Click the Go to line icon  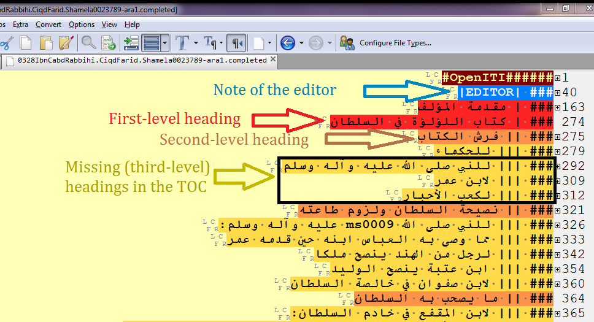coord(109,43)
